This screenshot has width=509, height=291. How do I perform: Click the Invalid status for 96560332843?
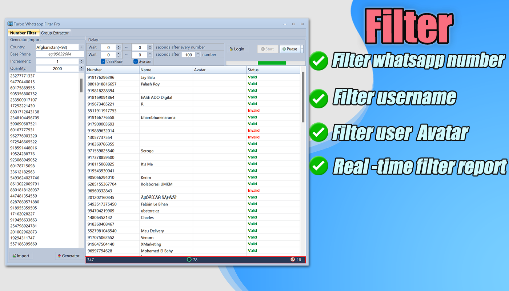click(254, 191)
